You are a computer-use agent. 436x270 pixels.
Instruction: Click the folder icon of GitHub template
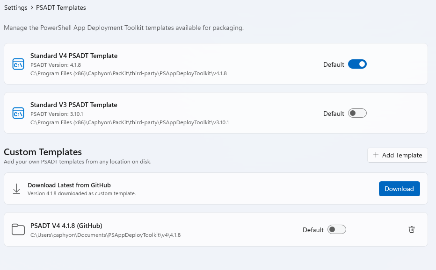click(18, 229)
